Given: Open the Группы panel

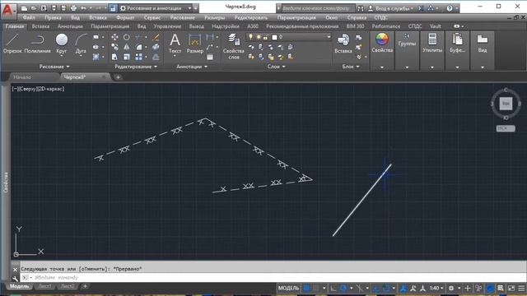Looking at the screenshot, I should click(407, 39).
